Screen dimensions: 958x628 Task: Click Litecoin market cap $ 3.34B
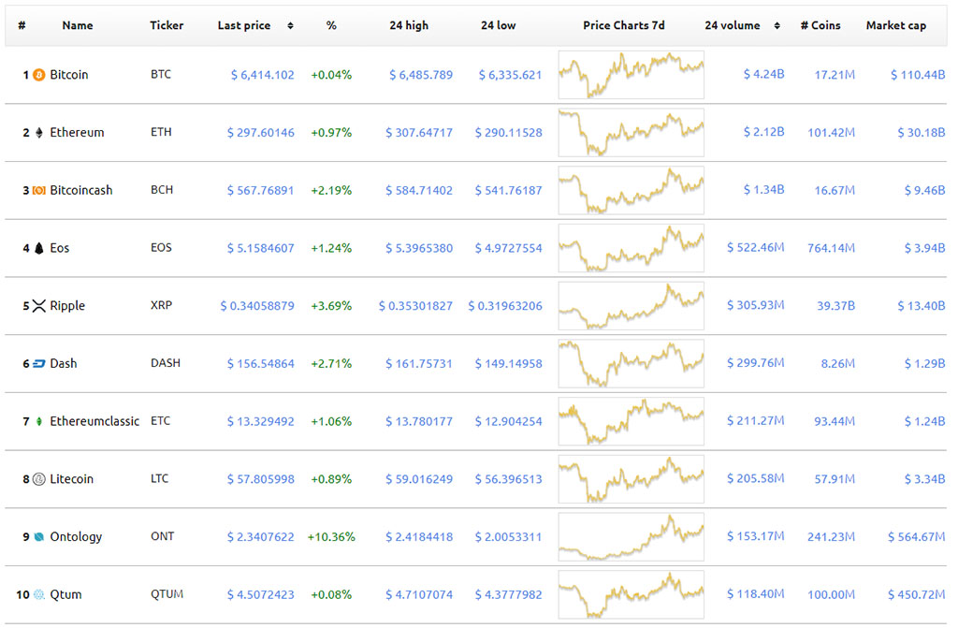(x=925, y=479)
